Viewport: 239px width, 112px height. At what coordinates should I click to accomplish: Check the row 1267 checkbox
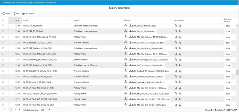(x=3, y=82)
